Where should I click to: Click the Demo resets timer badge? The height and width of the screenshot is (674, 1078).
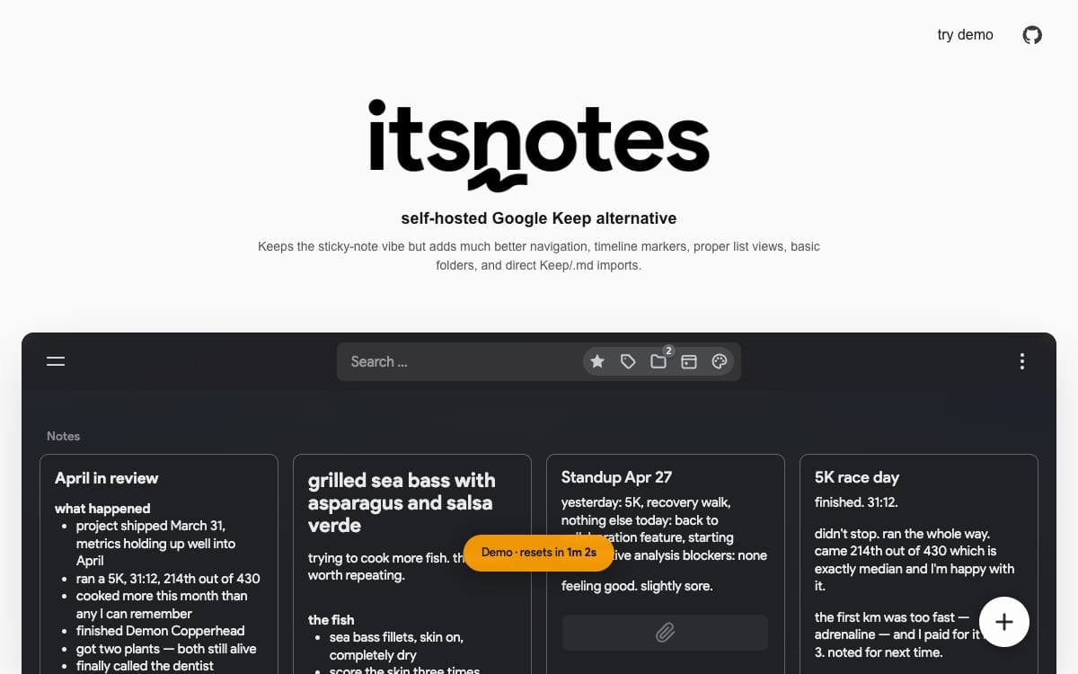(539, 553)
